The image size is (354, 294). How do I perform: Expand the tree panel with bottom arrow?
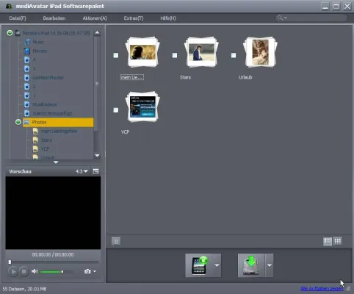56,162
